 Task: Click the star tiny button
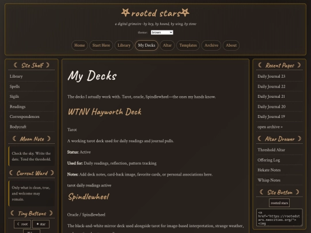pyautogui.click(x=41, y=224)
